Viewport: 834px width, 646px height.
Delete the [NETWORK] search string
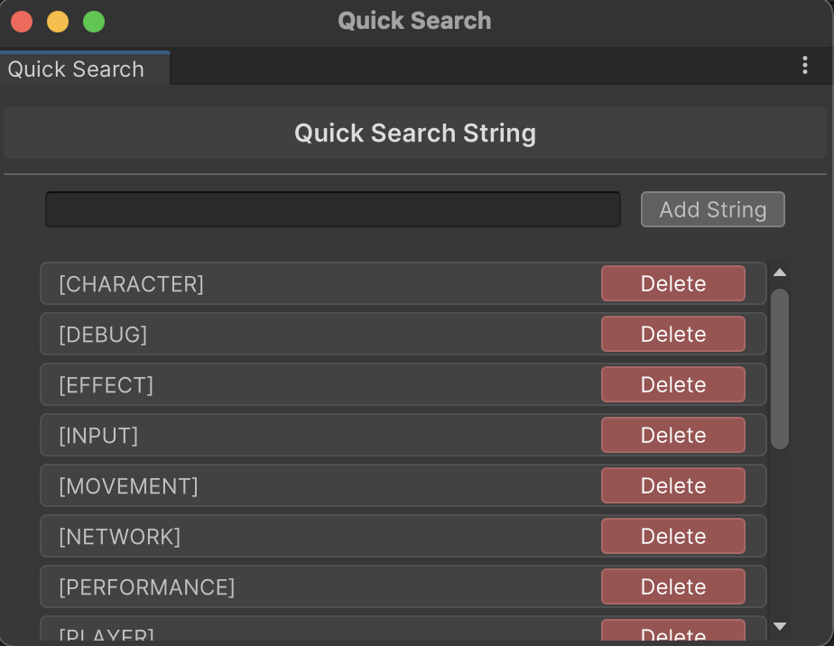click(672, 536)
